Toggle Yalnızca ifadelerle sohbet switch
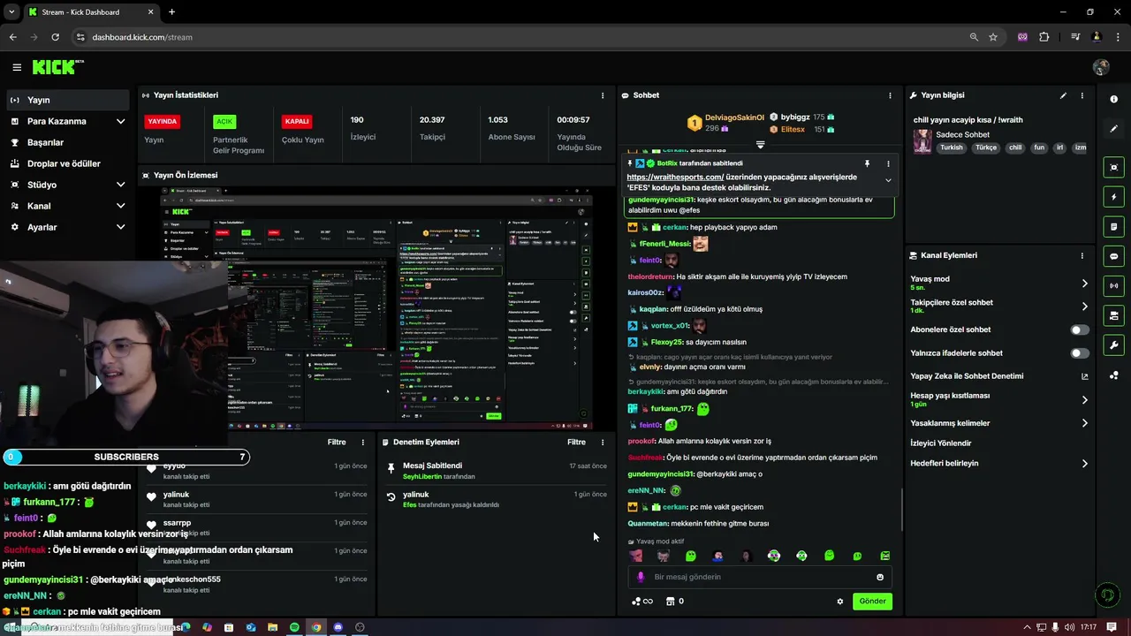Image resolution: width=1131 pixels, height=636 pixels. pos(1080,353)
